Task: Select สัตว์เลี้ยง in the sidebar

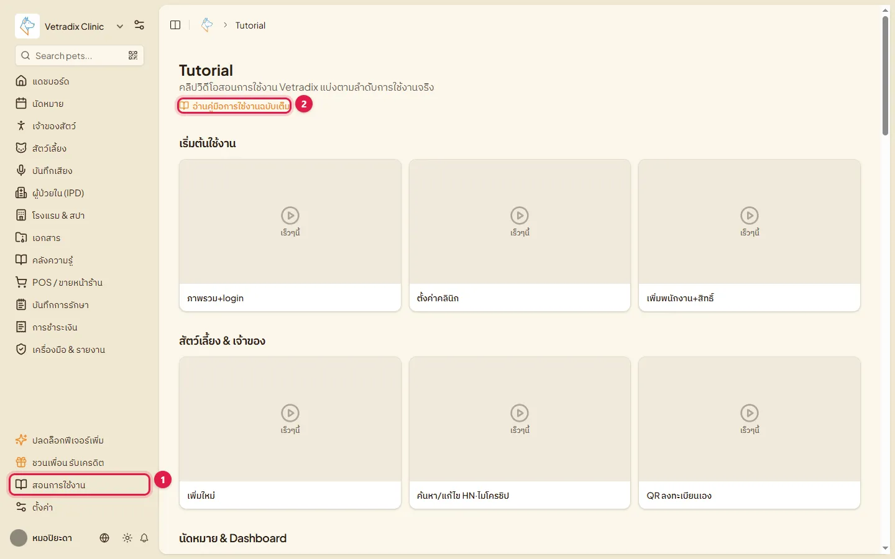Action: tap(80, 148)
